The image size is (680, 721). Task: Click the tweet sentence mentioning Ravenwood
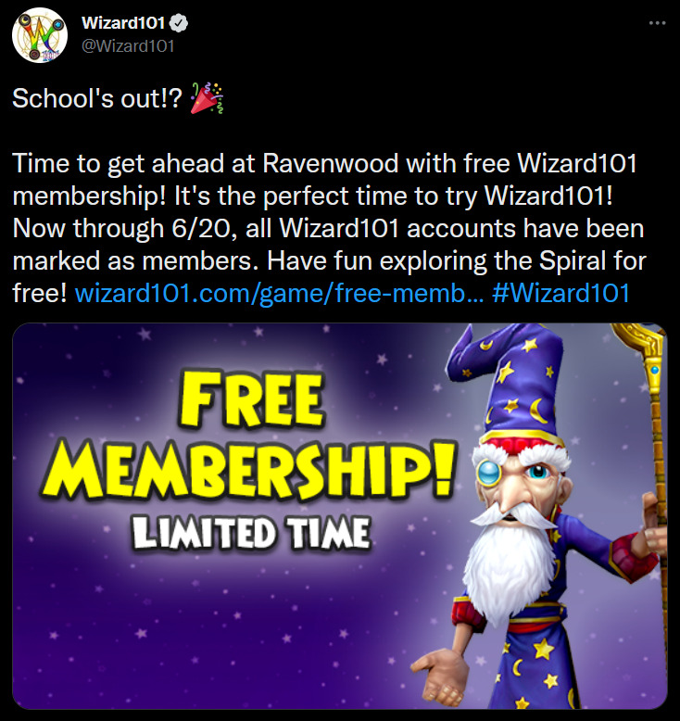click(x=324, y=163)
